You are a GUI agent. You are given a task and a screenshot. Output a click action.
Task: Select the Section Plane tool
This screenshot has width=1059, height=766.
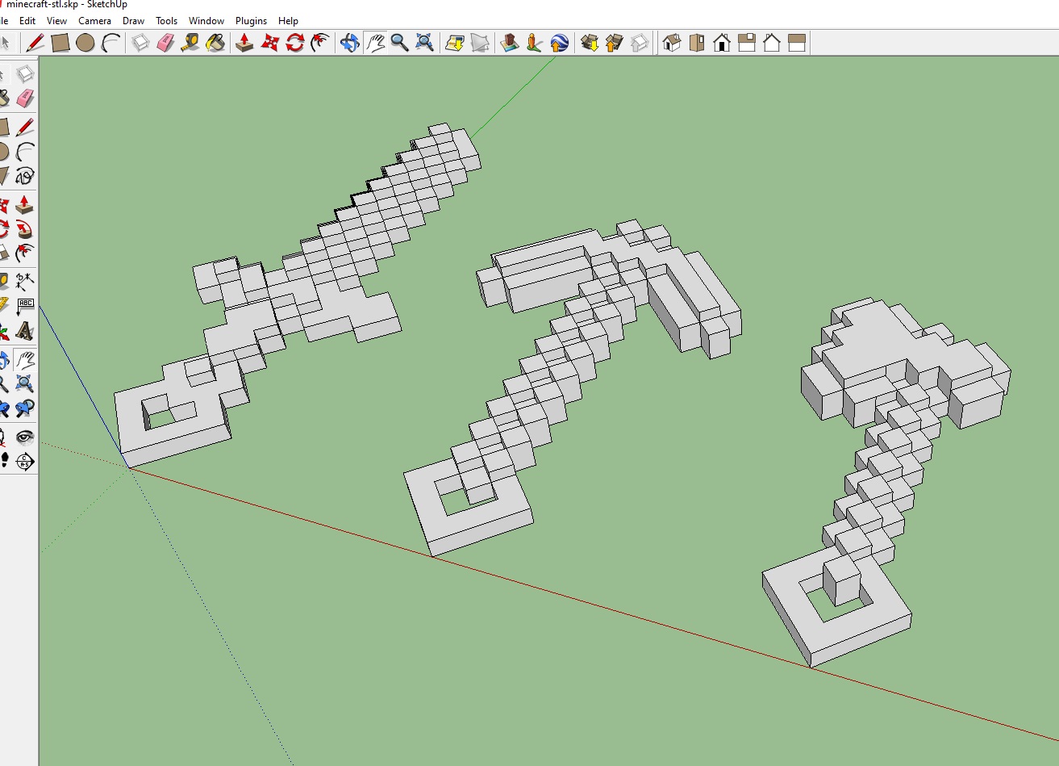(25, 462)
